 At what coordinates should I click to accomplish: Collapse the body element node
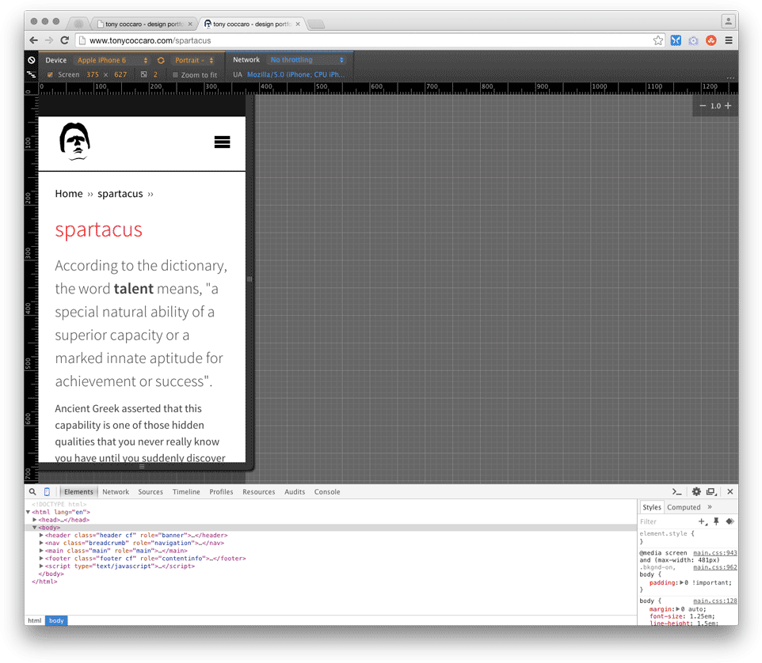pos(35,528)
